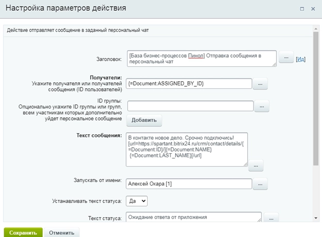Click the dialog vertical scrollbar thumb
The height and width of the screenshot is (237, 322).
[x=316, y=98]
